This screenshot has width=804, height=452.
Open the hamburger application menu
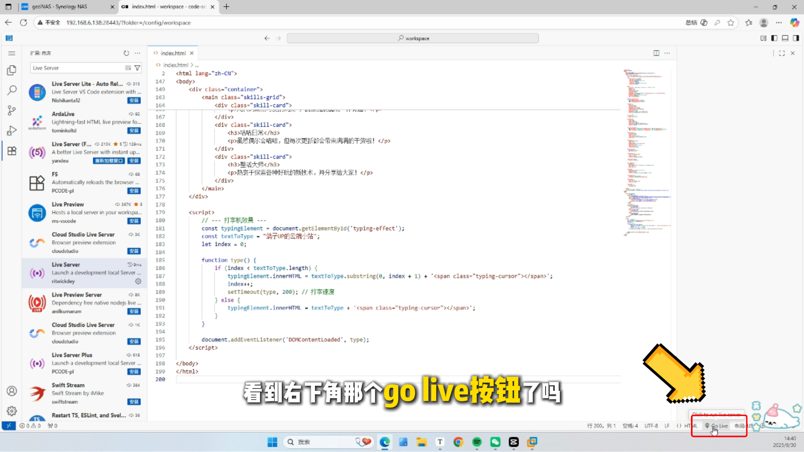12,53
